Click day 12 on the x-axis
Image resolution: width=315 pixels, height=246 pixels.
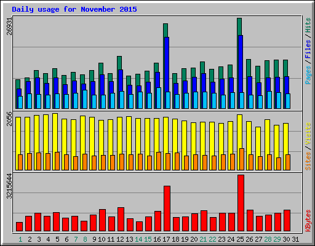tap(120, 239)
